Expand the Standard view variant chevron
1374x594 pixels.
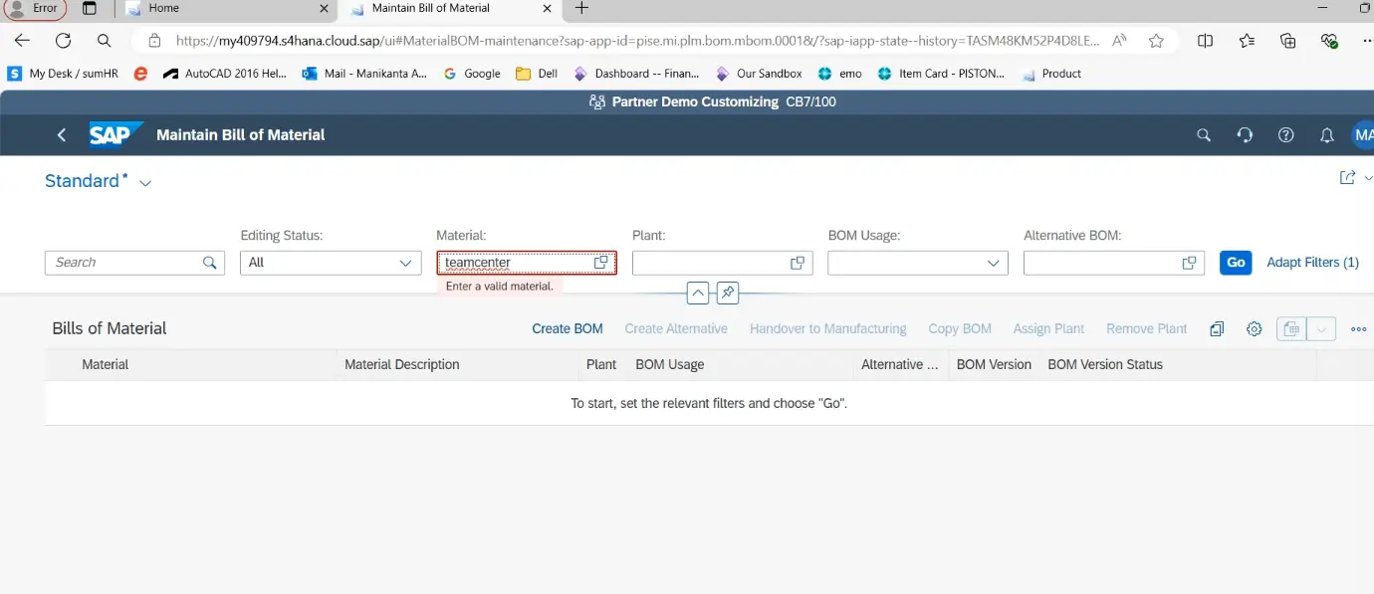(145, 183)
